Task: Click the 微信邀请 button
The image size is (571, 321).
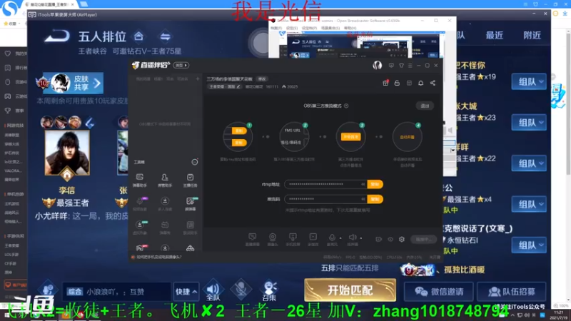Action: [x=439, y=292]
